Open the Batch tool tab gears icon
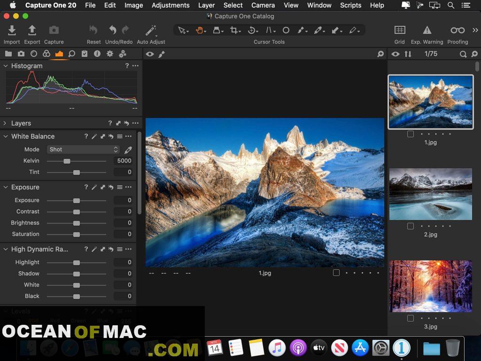Screen dimensions: 481x361 (123, 54)
